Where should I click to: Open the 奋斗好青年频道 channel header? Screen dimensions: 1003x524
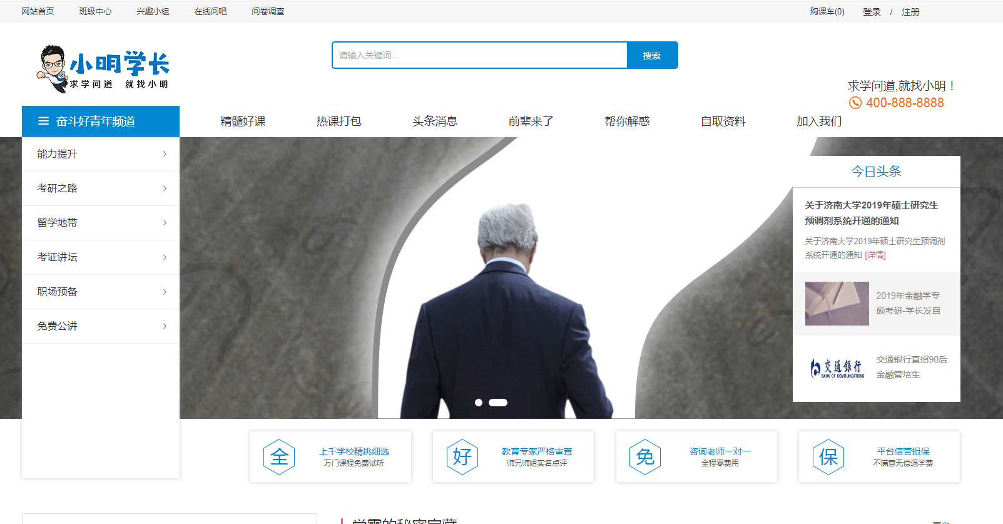pos(101,121)
